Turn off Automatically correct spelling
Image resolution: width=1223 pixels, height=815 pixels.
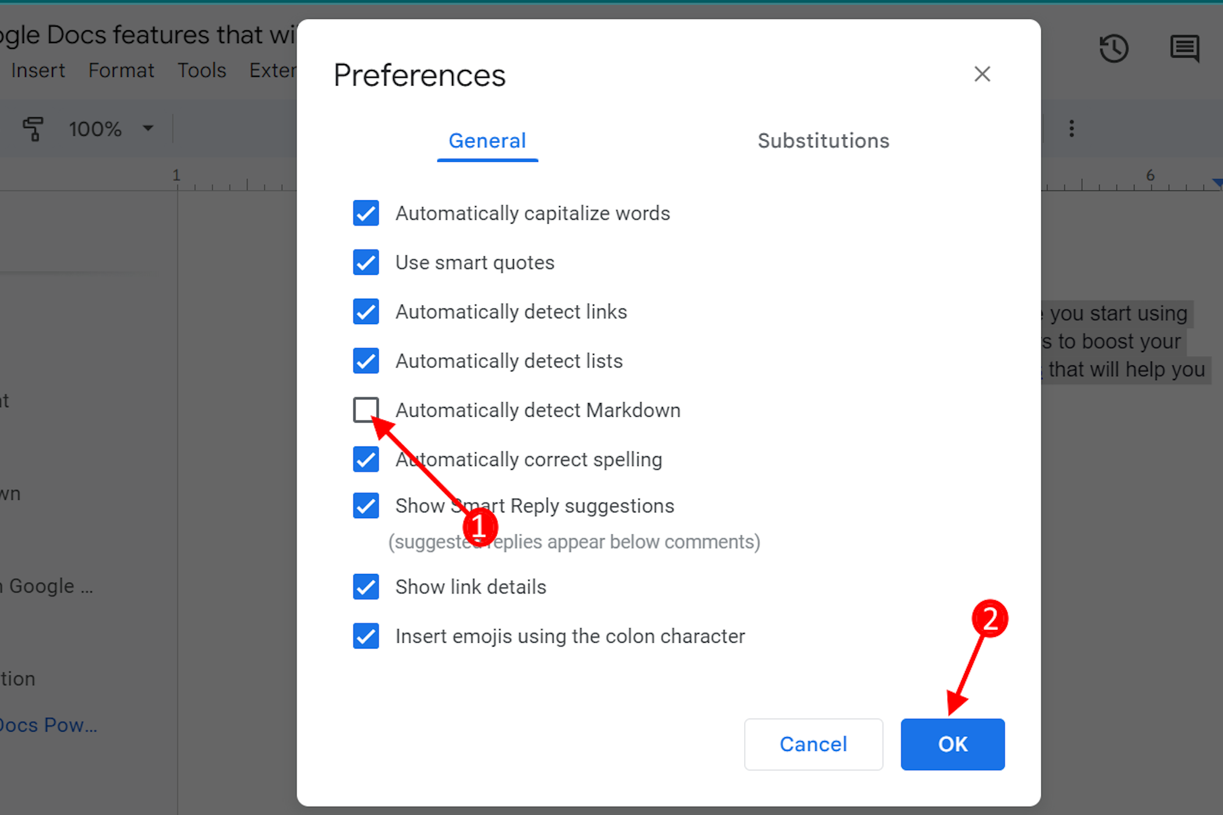pos(366,459)
